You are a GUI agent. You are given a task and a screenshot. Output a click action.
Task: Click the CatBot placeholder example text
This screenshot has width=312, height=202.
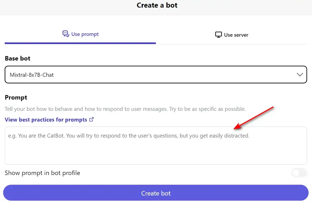pos(129,136)
